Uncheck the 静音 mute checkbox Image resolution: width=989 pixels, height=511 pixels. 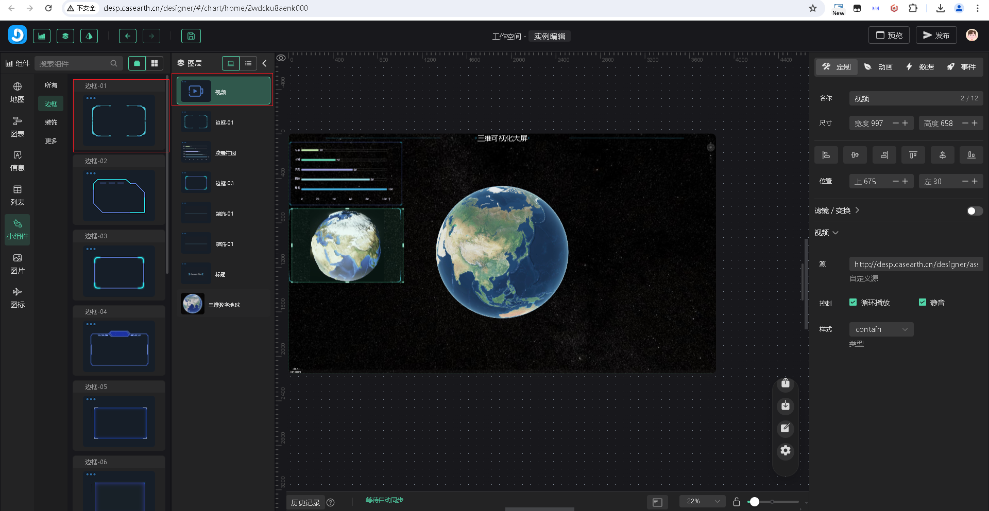(x=923, y=303)
